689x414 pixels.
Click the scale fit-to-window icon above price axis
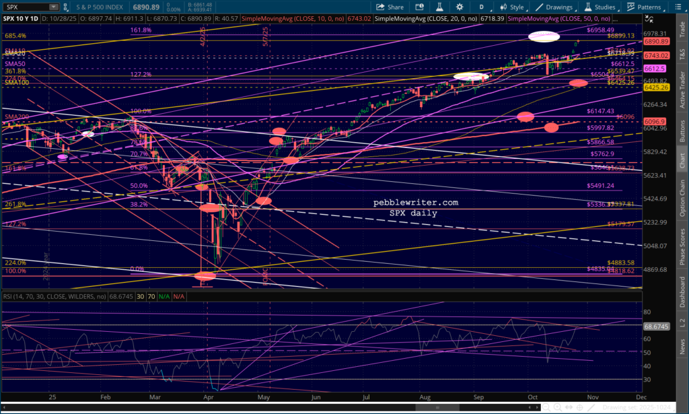pyautogui.click(x=649, y=19)
